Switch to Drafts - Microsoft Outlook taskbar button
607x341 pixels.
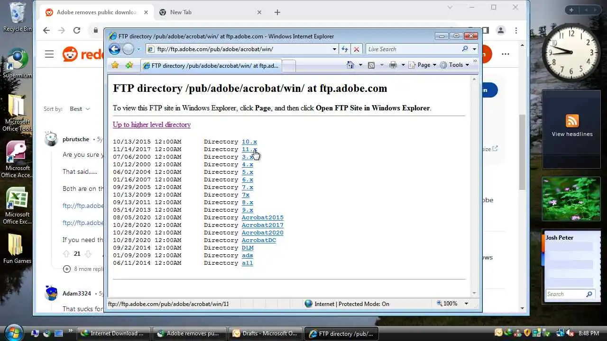pyautogui.click(x=266, y=333)
